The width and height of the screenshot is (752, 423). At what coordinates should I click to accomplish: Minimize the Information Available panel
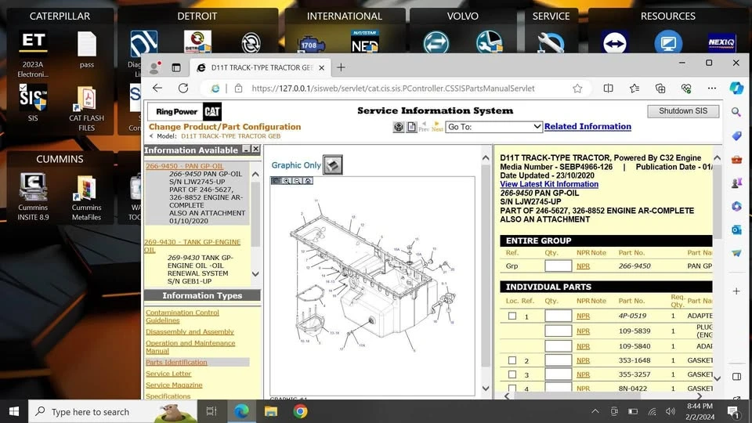(x=246, y=150)
